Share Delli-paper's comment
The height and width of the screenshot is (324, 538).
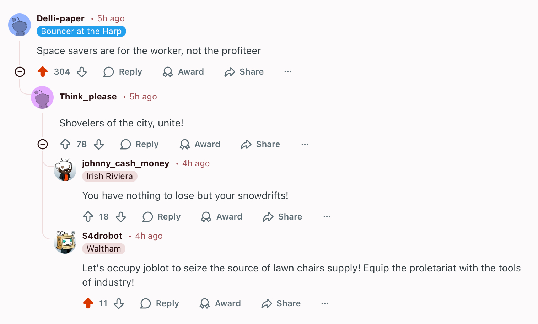[244, 72]
